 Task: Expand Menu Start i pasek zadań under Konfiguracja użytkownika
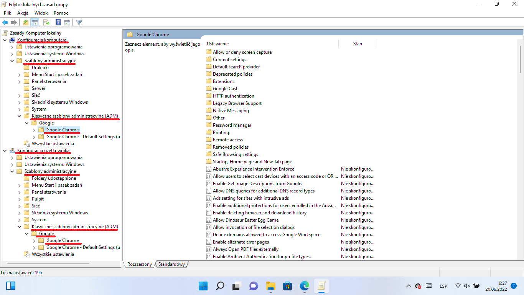pos(19,185)
